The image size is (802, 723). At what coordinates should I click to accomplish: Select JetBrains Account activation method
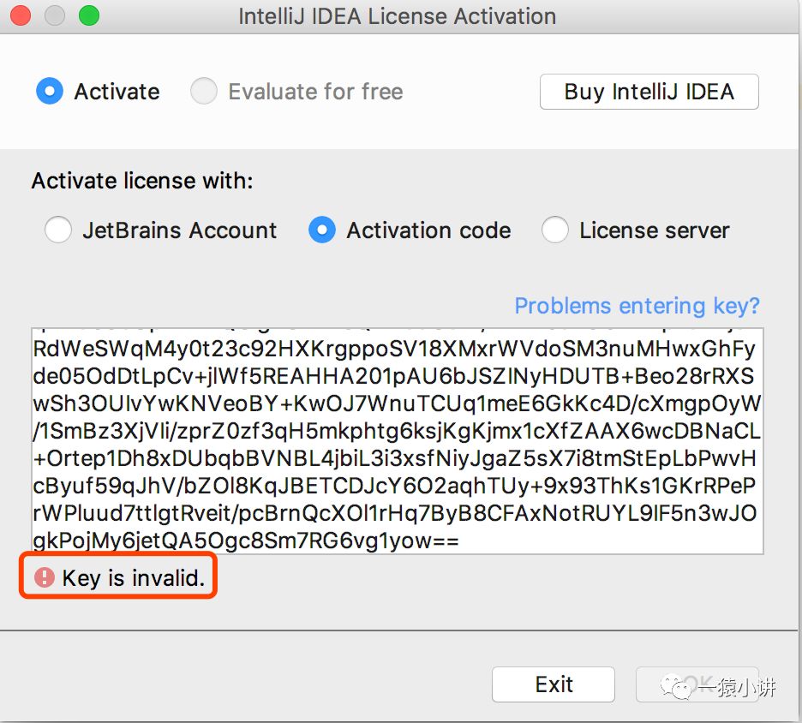57,230
